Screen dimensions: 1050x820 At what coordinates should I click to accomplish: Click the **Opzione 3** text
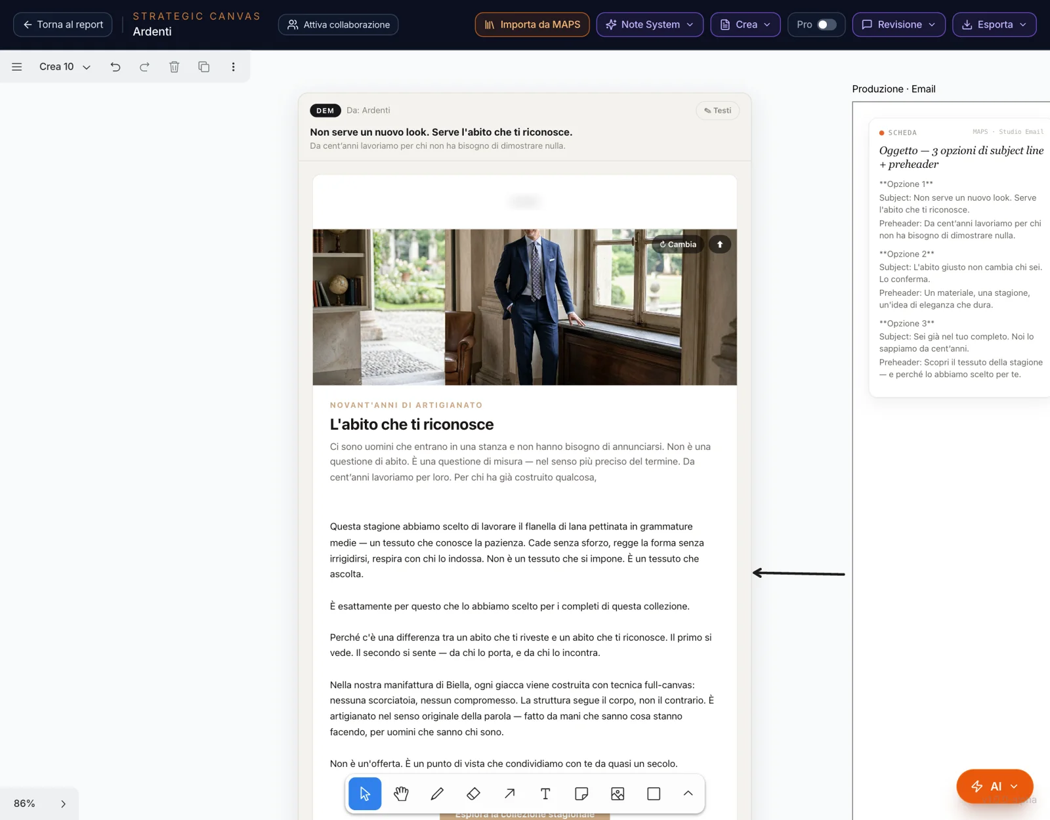(x=906, y=323)
